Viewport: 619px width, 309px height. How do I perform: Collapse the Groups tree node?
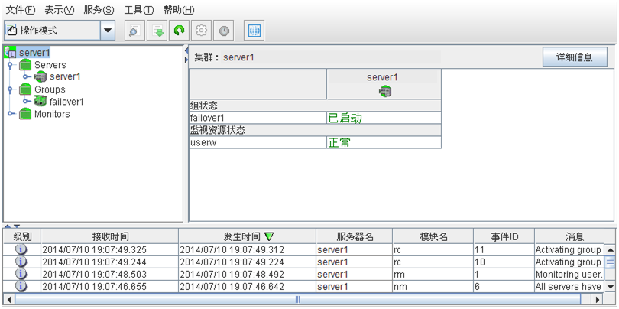tap(10, 89)
